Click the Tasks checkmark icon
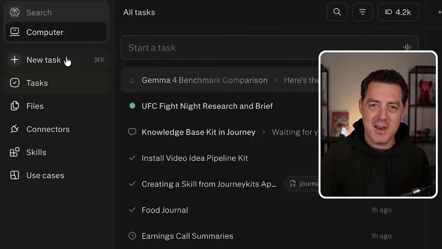Screen dimensions: 442x249 point(15,83)
